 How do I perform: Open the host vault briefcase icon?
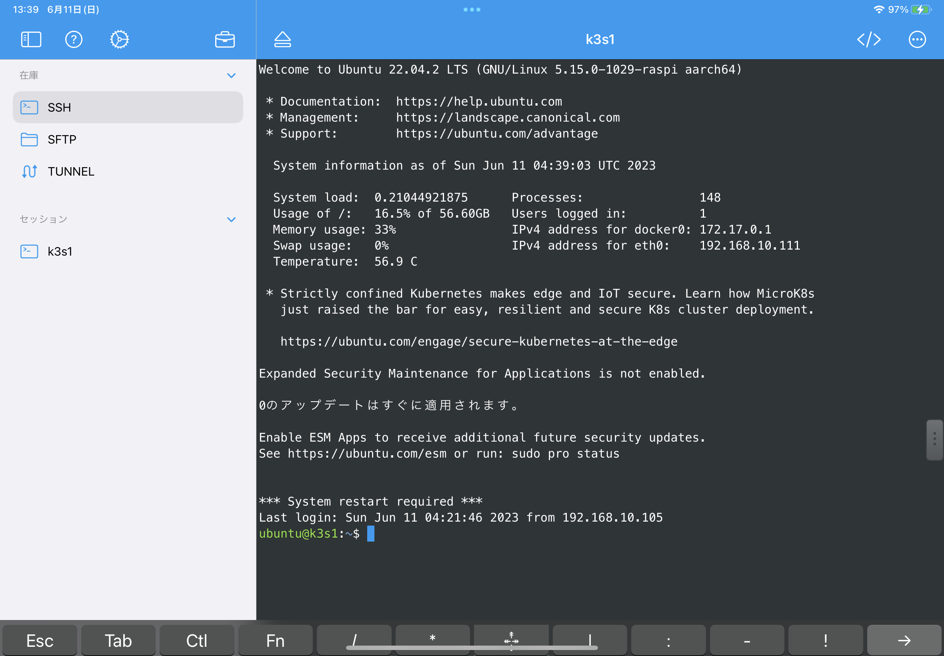point(224,39)
